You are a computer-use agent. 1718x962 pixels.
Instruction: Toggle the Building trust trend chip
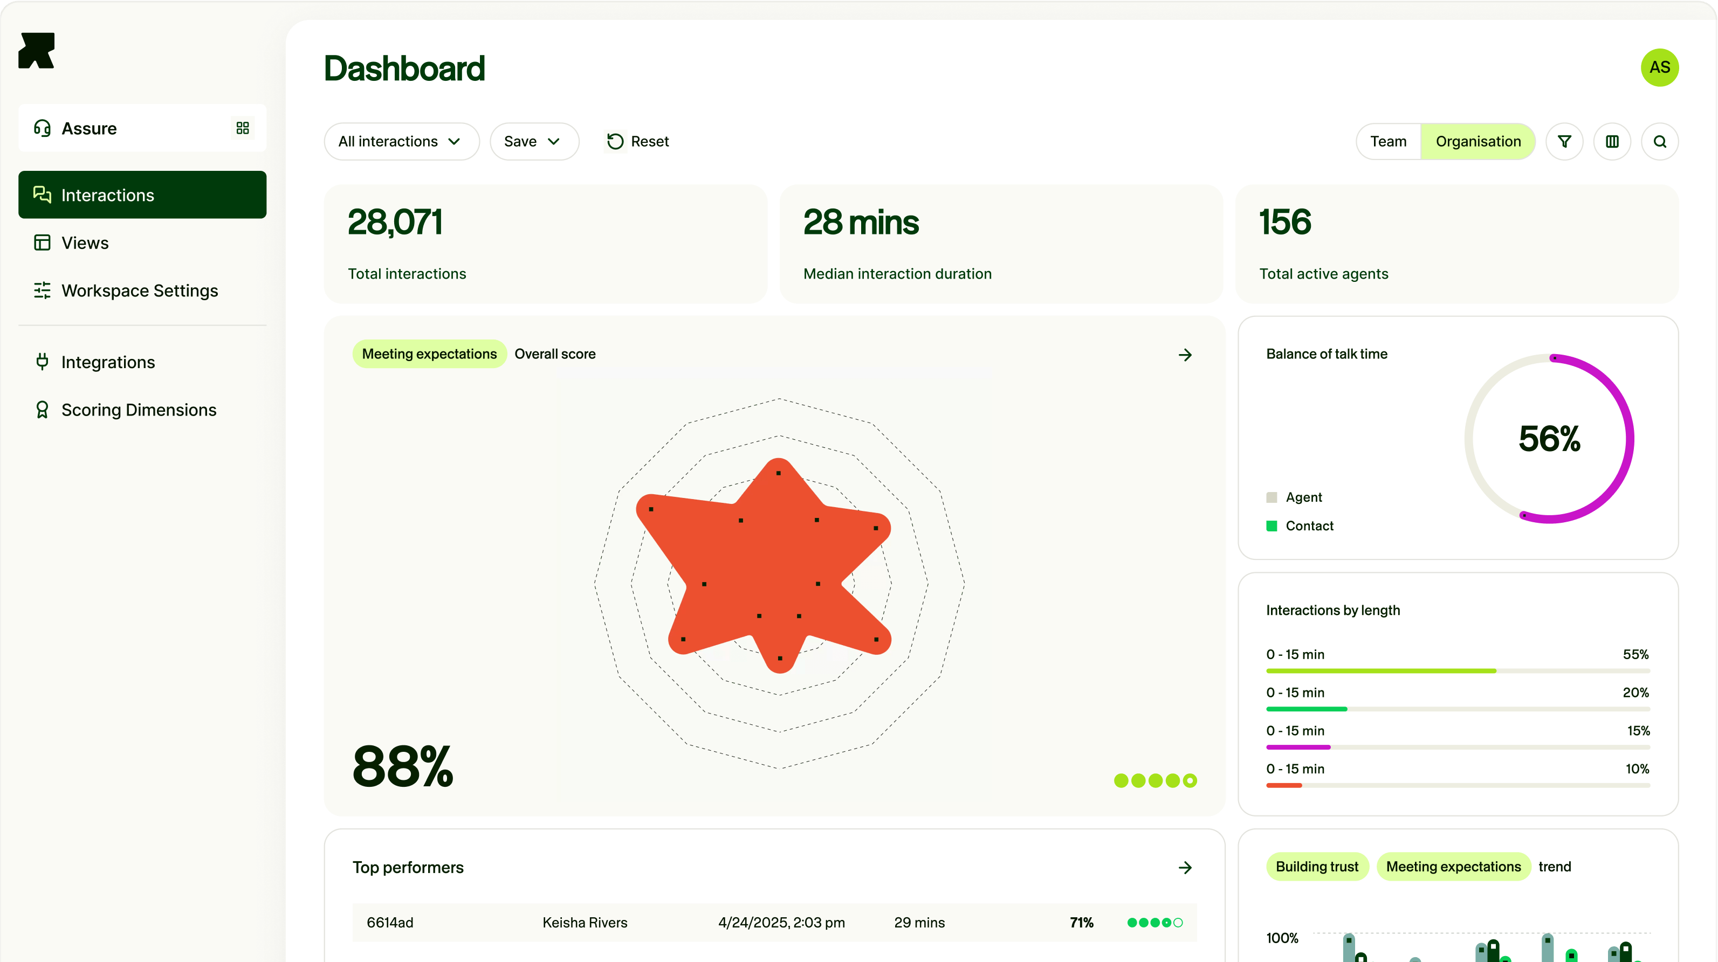tap(1316, 867)
